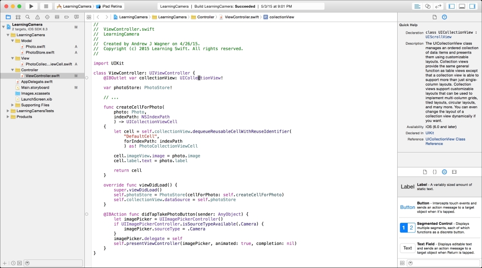Filter navigator by recent files

coord(13,263)
